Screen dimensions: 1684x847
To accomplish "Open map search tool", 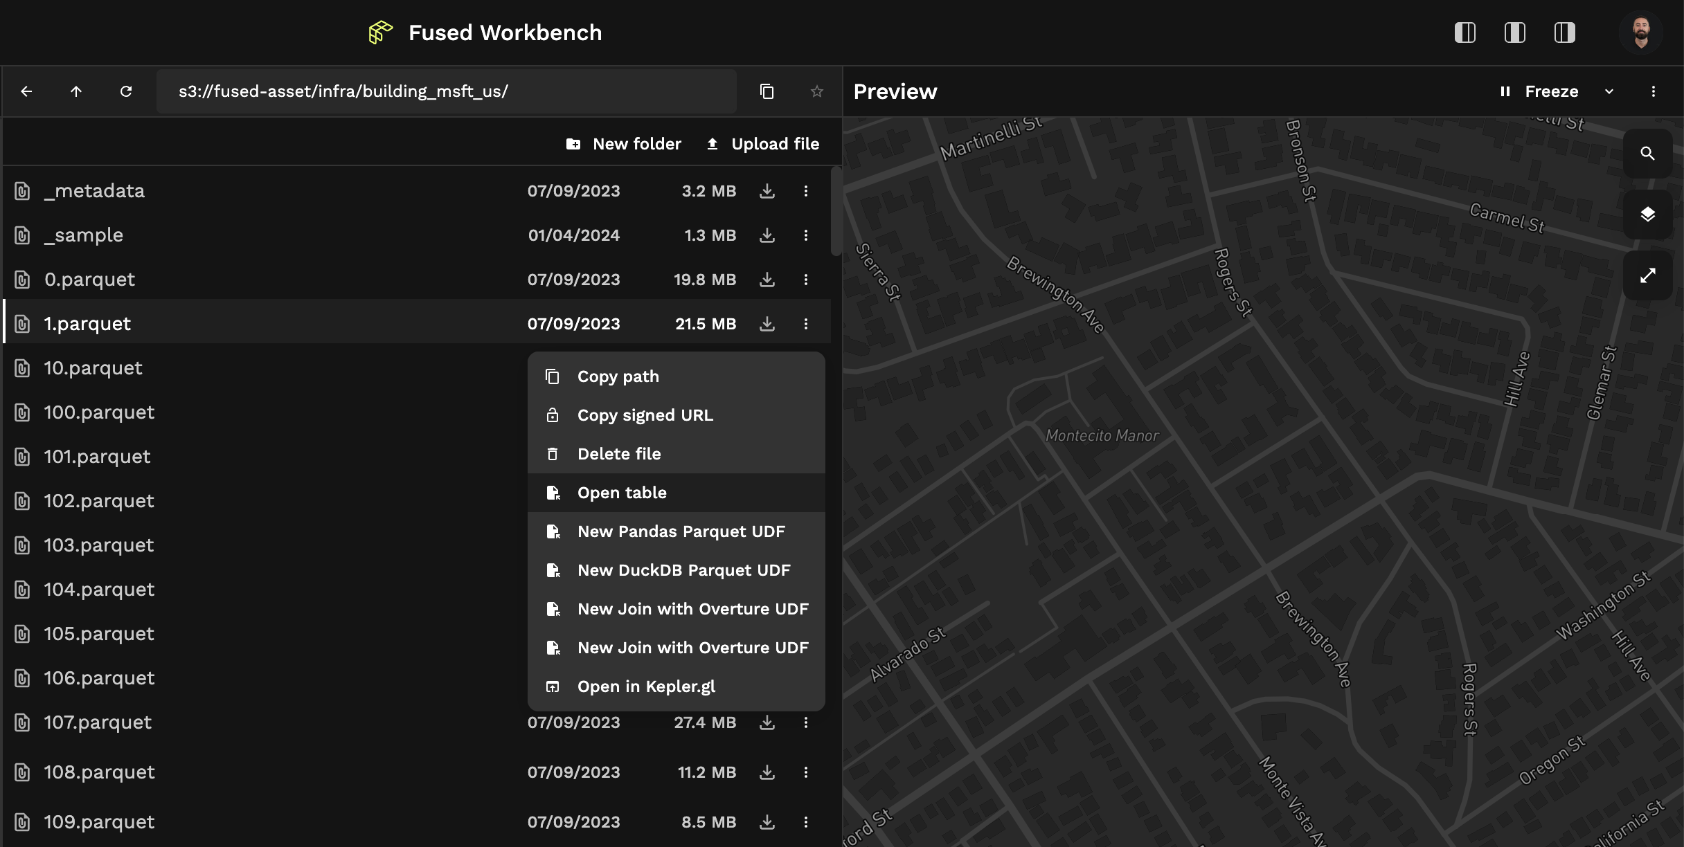I will click(x=1648, y=154).
